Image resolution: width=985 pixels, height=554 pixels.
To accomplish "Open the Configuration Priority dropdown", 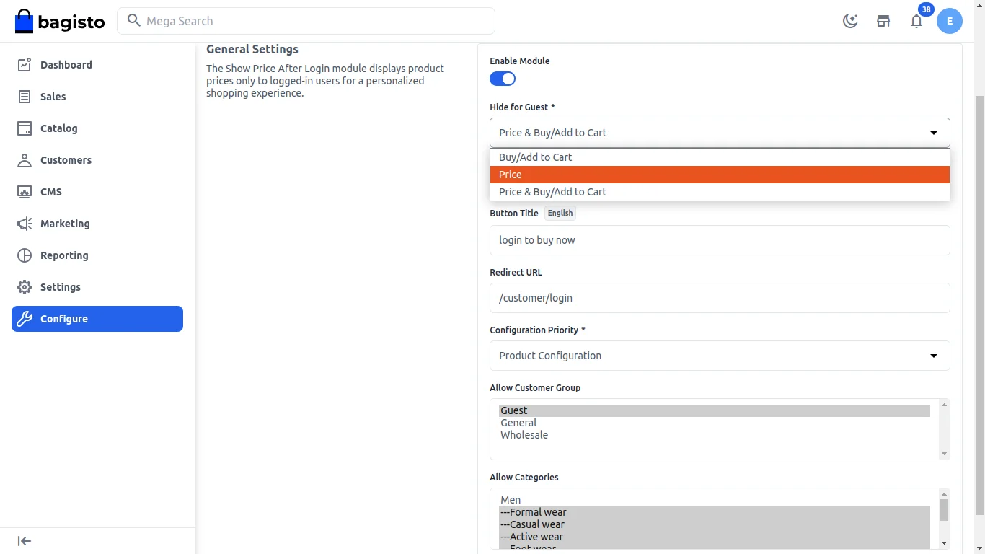I will [719, 355].
